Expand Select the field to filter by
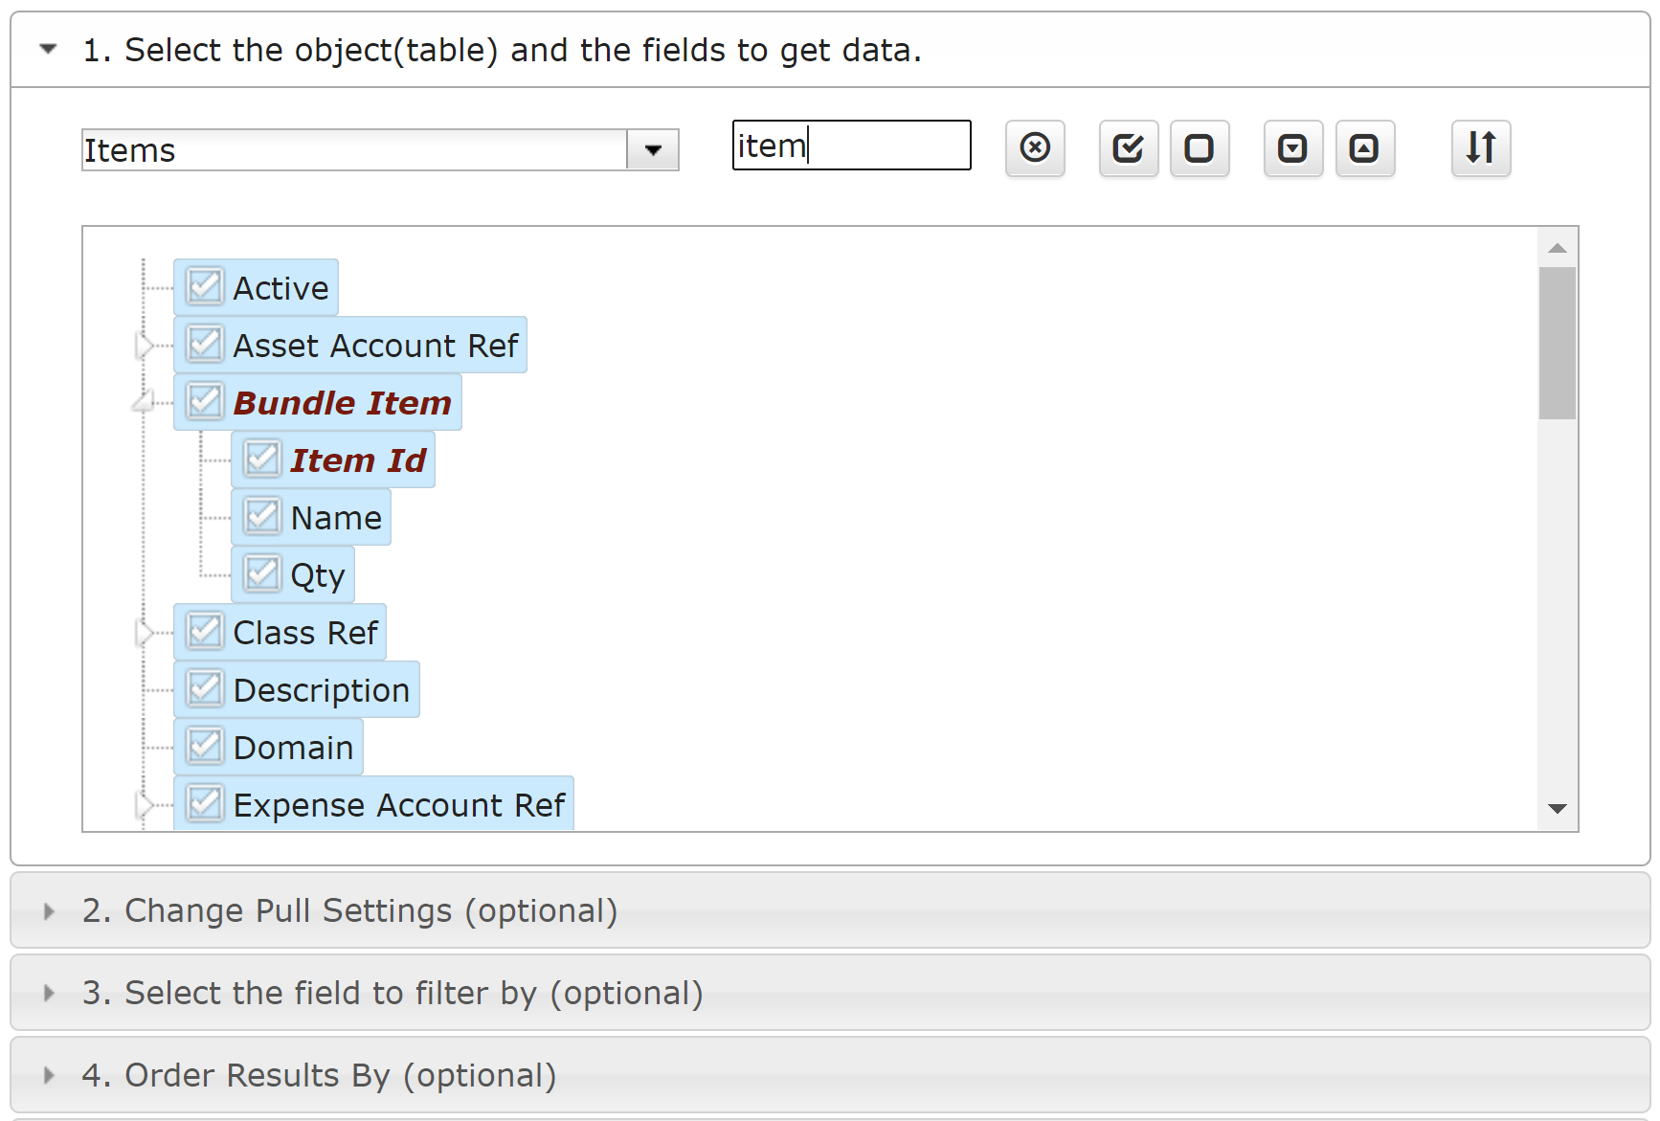 click(393, 993)
